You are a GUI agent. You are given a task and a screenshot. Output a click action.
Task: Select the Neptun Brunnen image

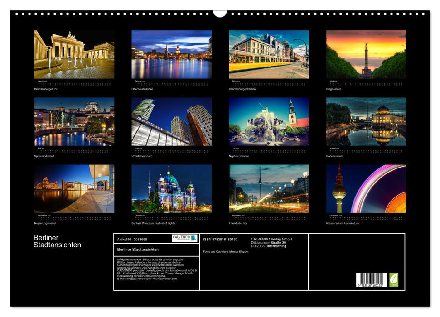coord(269,121)
